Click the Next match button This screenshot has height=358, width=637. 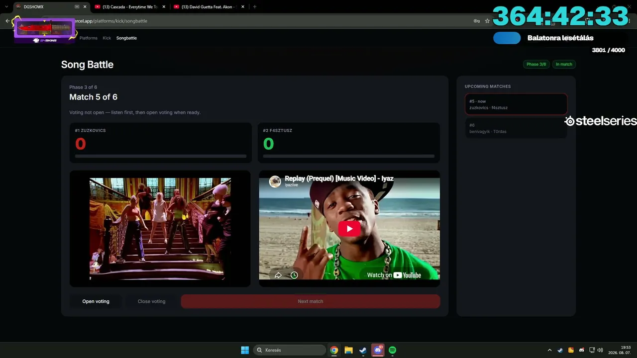click(311, 301)
